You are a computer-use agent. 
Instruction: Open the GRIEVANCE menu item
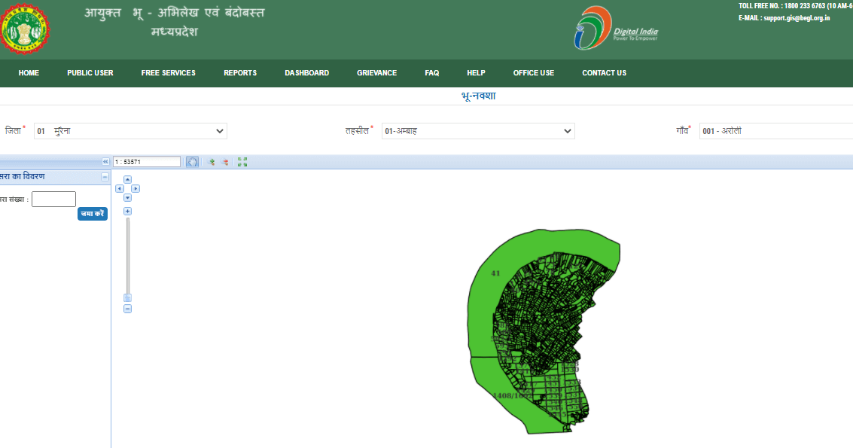(x=376, y=73)
